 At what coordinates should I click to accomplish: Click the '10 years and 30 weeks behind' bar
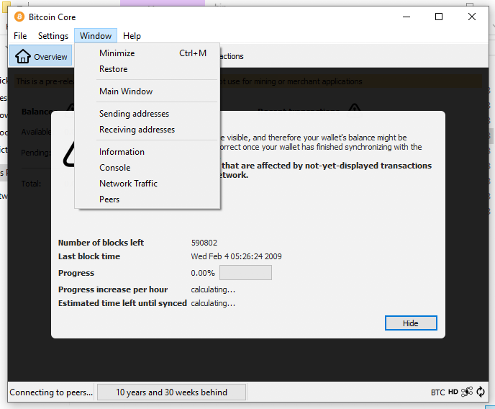pyautogui.click(x=171, y=392)
